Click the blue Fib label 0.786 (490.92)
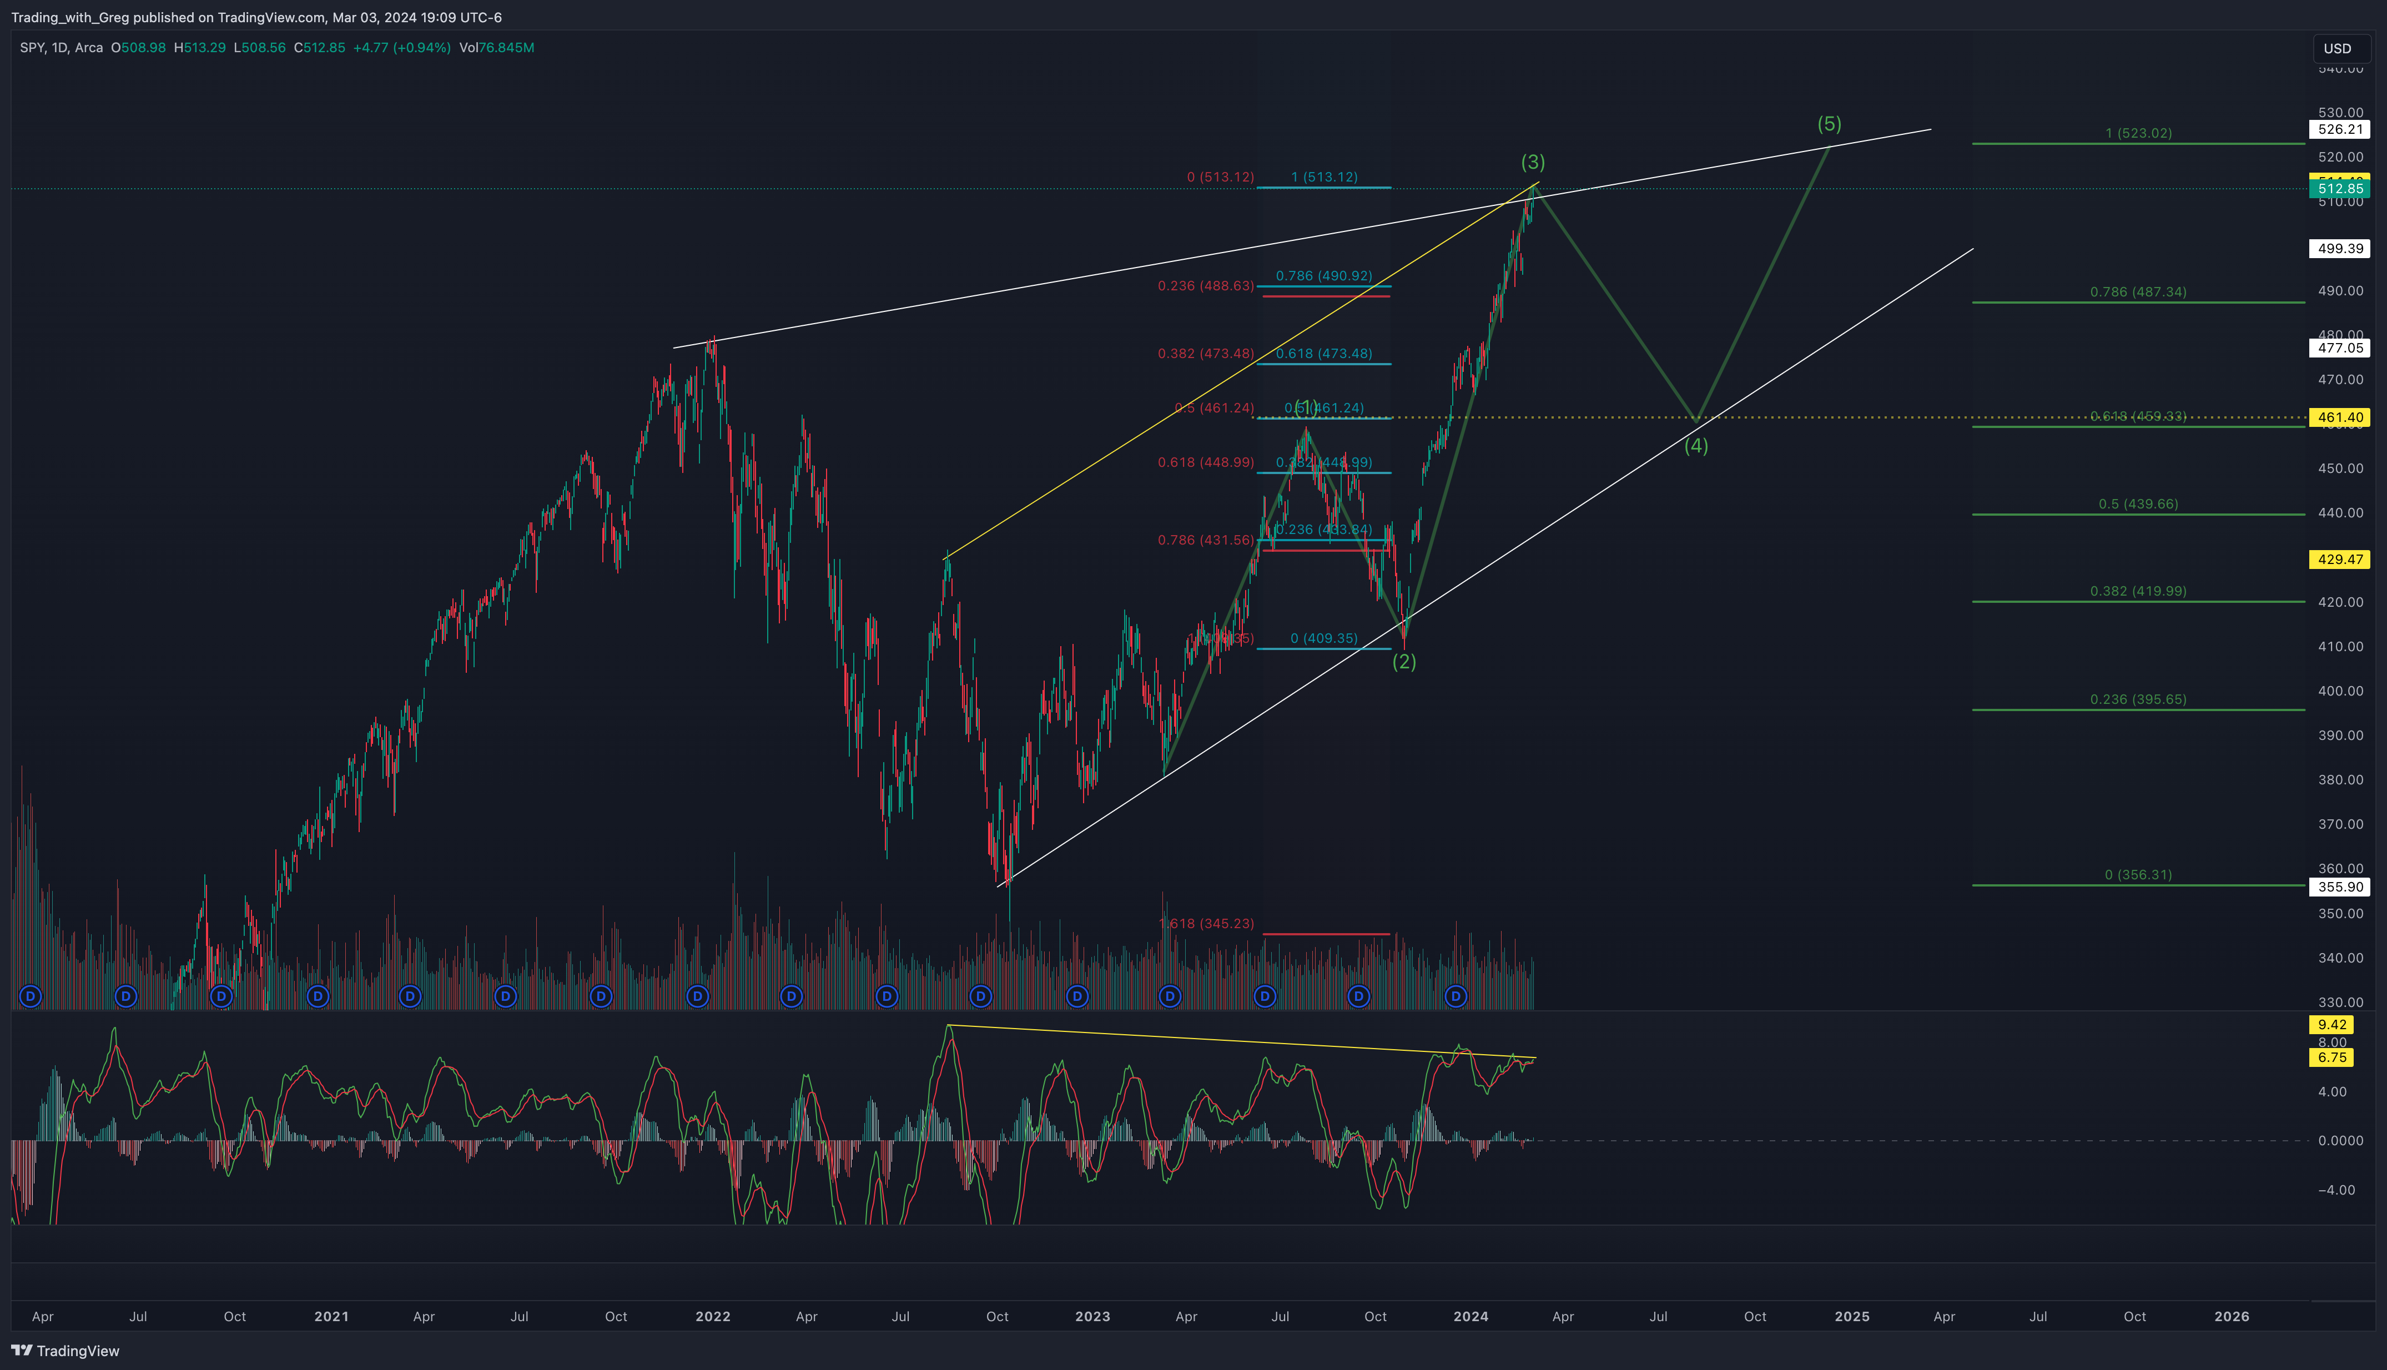The image size is (2387, 1370). pyautogui.click(x=1324, y=276)
